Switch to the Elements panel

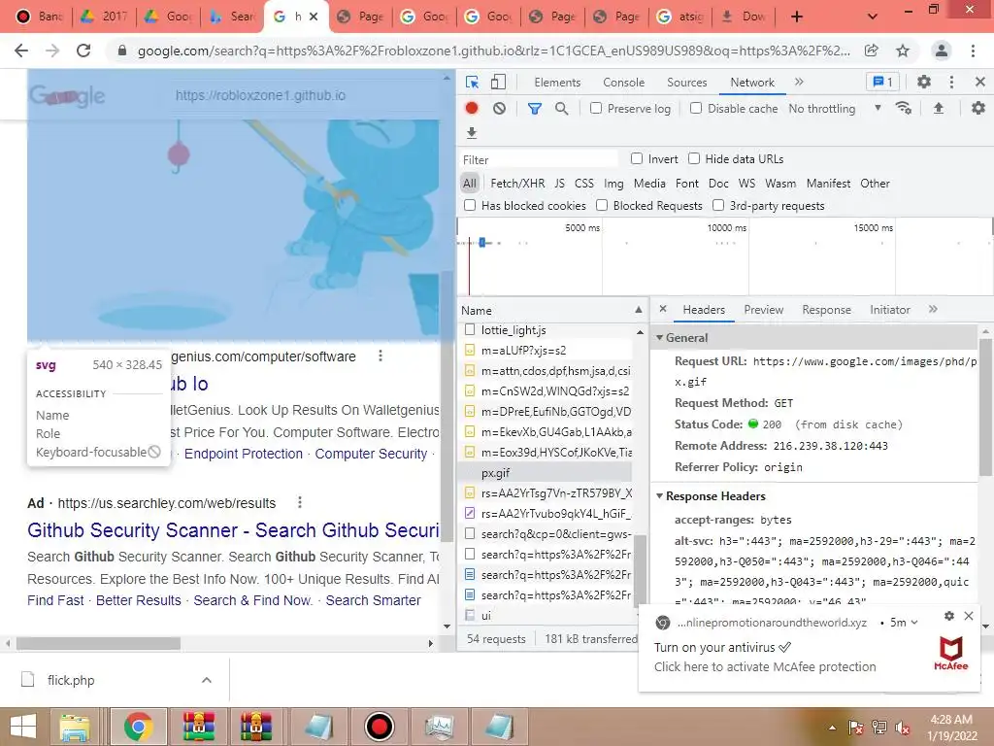click(x=557, y=82)
